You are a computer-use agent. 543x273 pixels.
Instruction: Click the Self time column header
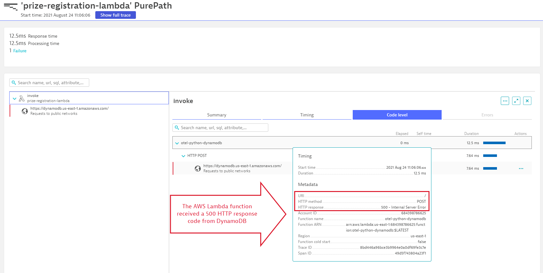pyautogui.click(x=424, y=134)
